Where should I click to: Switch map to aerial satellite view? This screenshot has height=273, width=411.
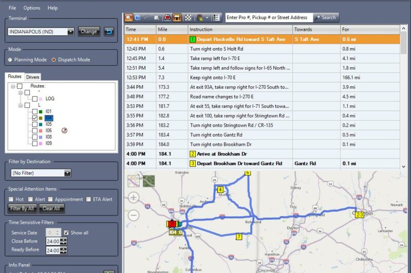(x=148, y=181)
